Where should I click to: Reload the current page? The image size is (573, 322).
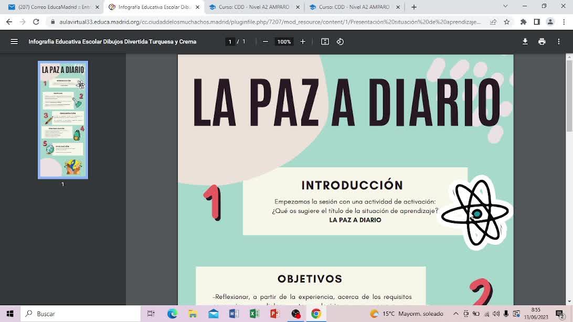coord(36,22)
